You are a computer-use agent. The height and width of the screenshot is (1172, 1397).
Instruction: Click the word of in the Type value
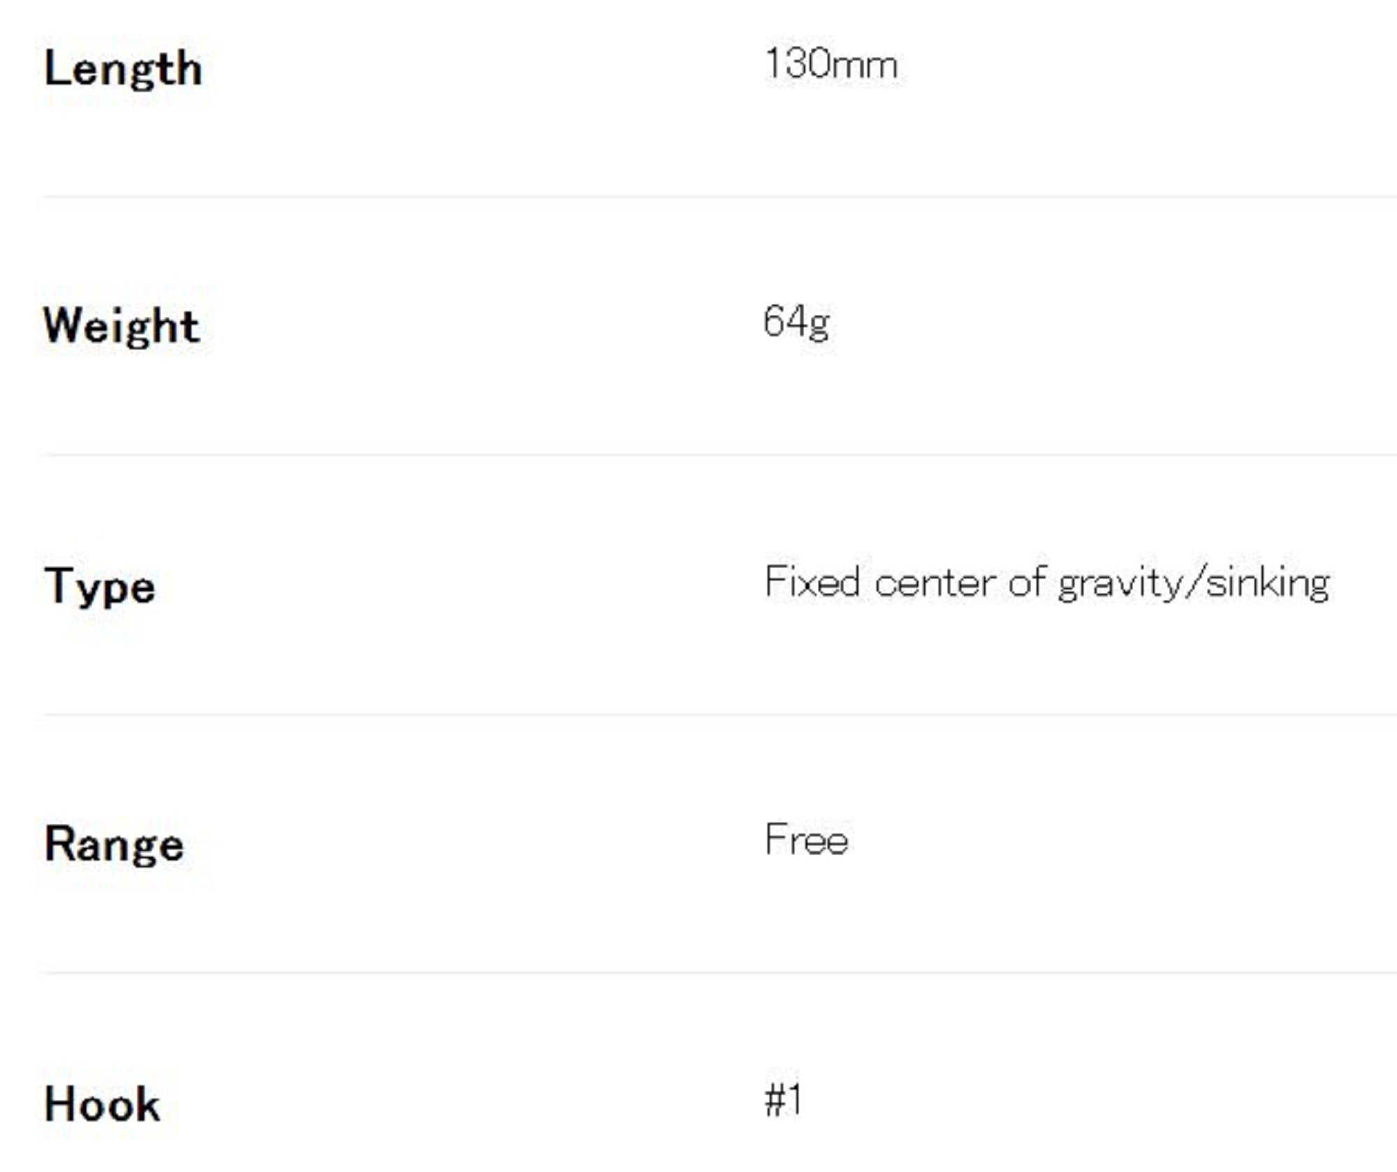[x=1027, y=582]
